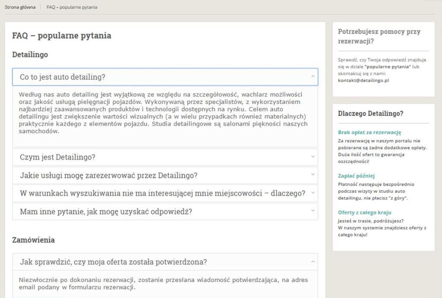Click the 'FAQ – popularne pytania' page title
Screen dimensions: 442x298
pos(62,36)
